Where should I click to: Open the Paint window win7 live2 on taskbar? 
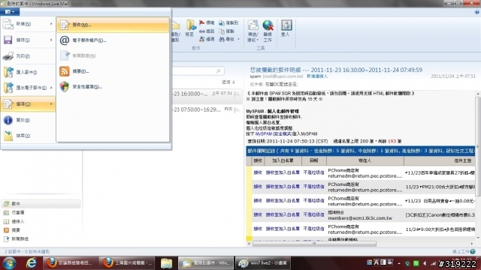tap(262, 263)
